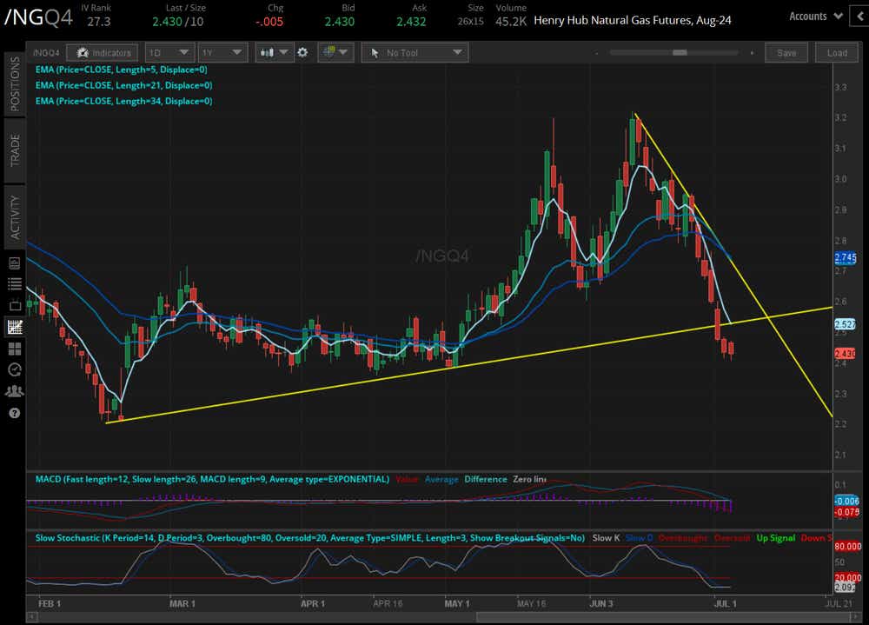This screenshot has width=869, height=625.
Task: Click the FEB 1 date axis label
Action: click(50, 604)
